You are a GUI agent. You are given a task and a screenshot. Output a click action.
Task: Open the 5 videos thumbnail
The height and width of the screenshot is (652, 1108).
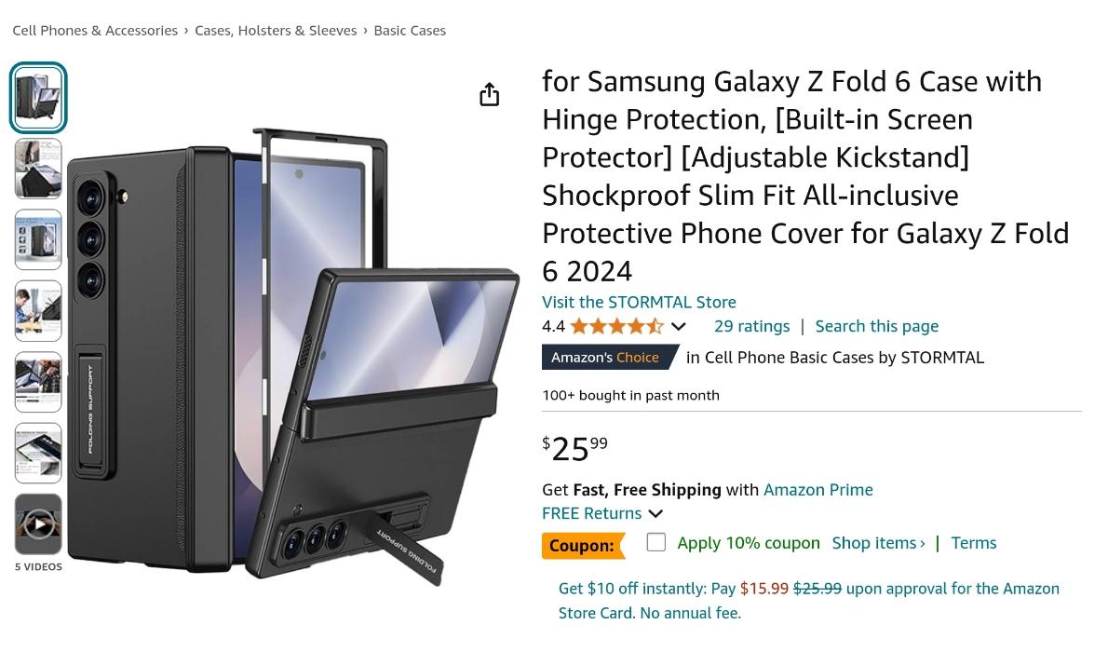(x=38, y=524)
